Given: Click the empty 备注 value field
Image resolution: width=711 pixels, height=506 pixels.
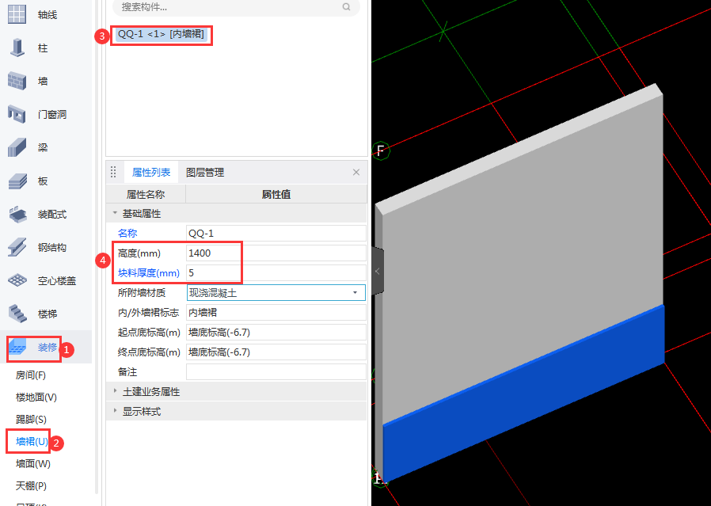Looking at the screenshot, I should tap(276, 372).
